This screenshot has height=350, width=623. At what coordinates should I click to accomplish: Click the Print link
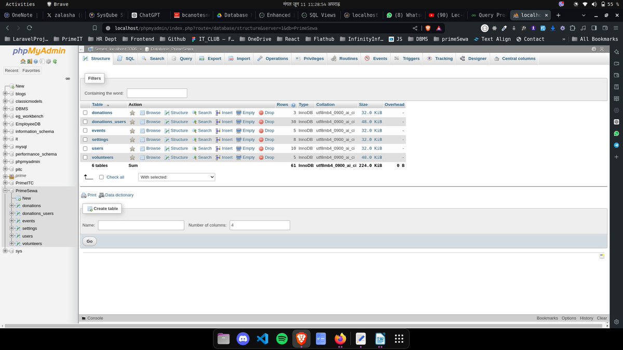point(89,195)
